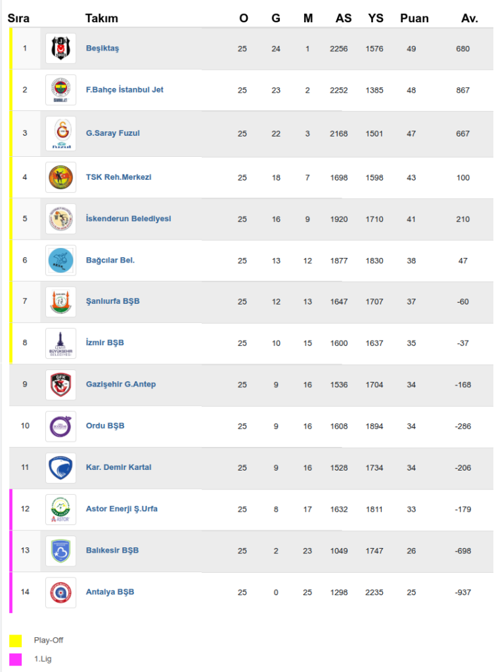
Task: Select the TSK Reh.Merkezi team logo
Action: (60, 177)
